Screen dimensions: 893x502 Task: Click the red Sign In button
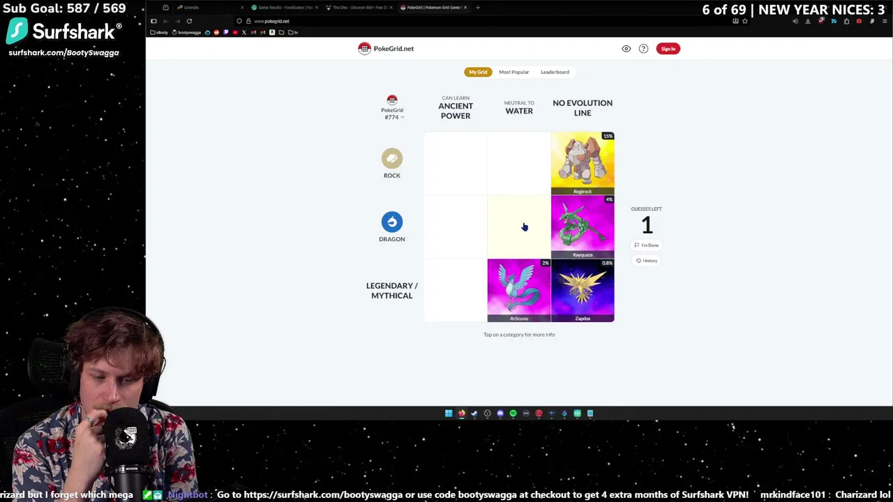click(668, 49)
